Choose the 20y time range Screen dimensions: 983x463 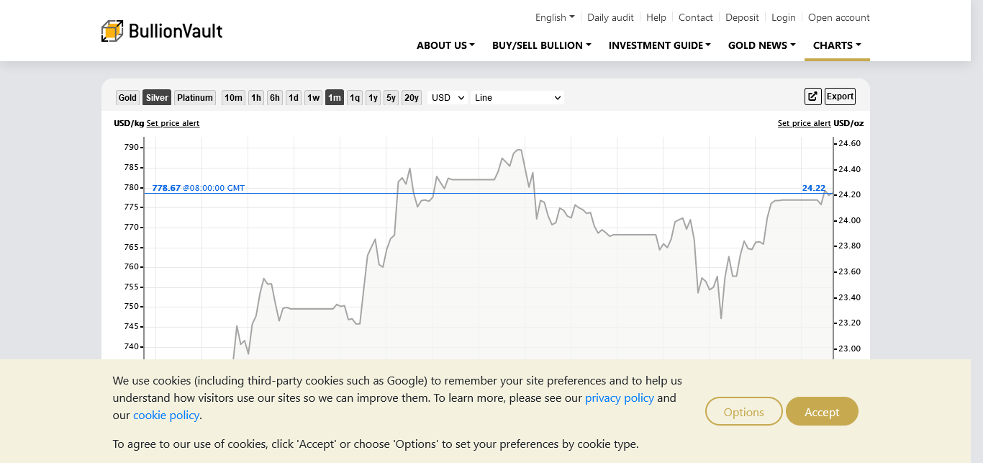[411, 98]
